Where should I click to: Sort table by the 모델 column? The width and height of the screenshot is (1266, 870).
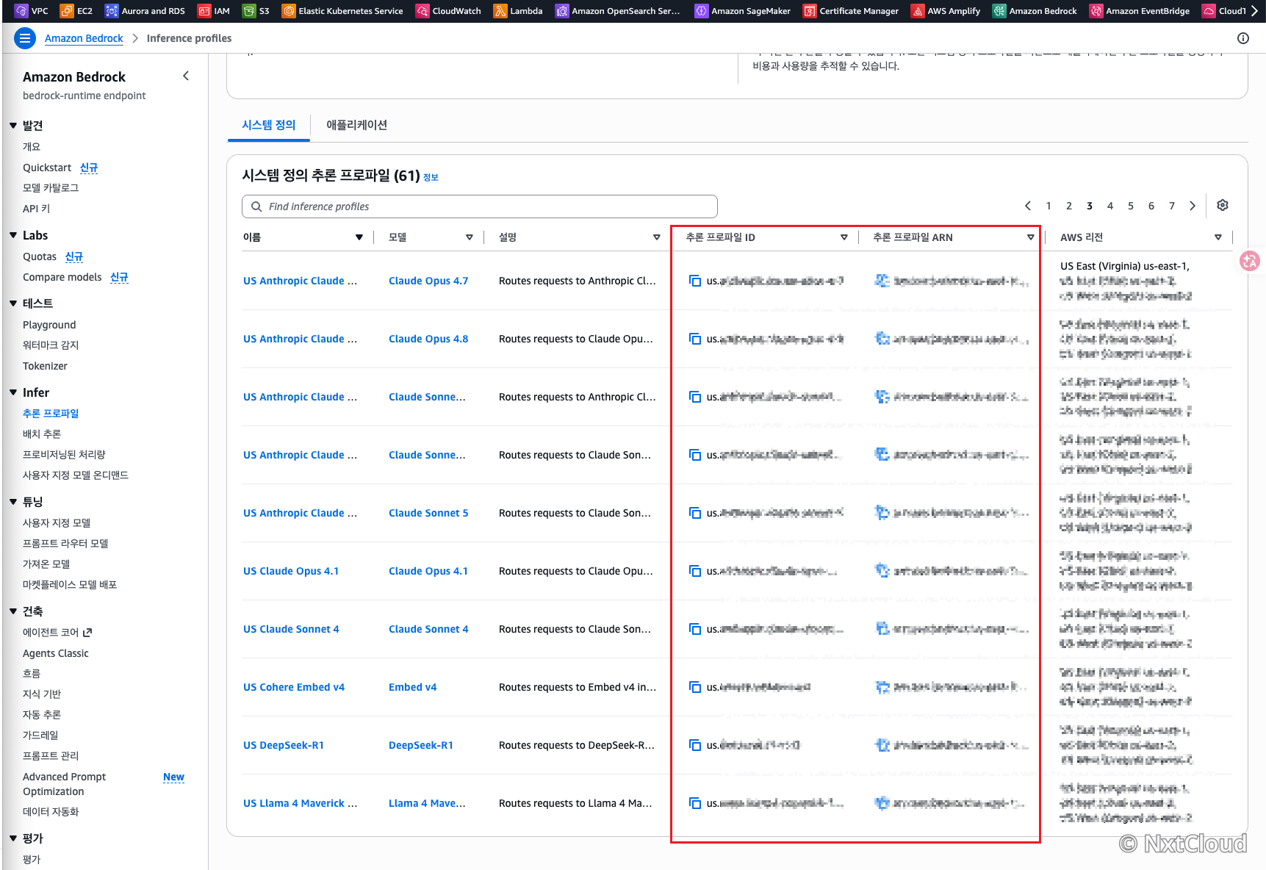click(x=470, y=237)
